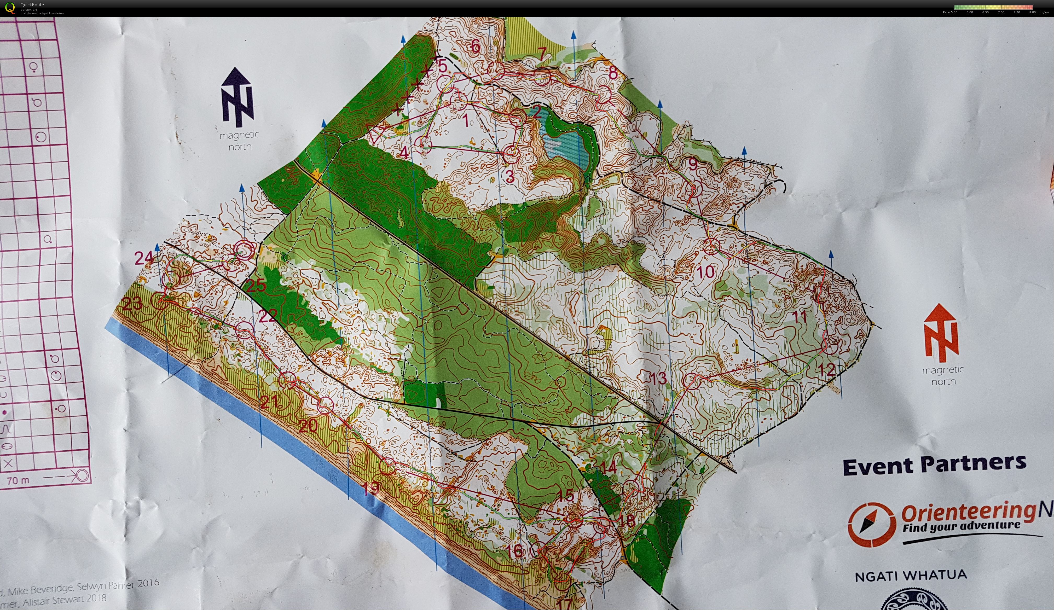Click the QuickRoute title text

tap(32, 5)
